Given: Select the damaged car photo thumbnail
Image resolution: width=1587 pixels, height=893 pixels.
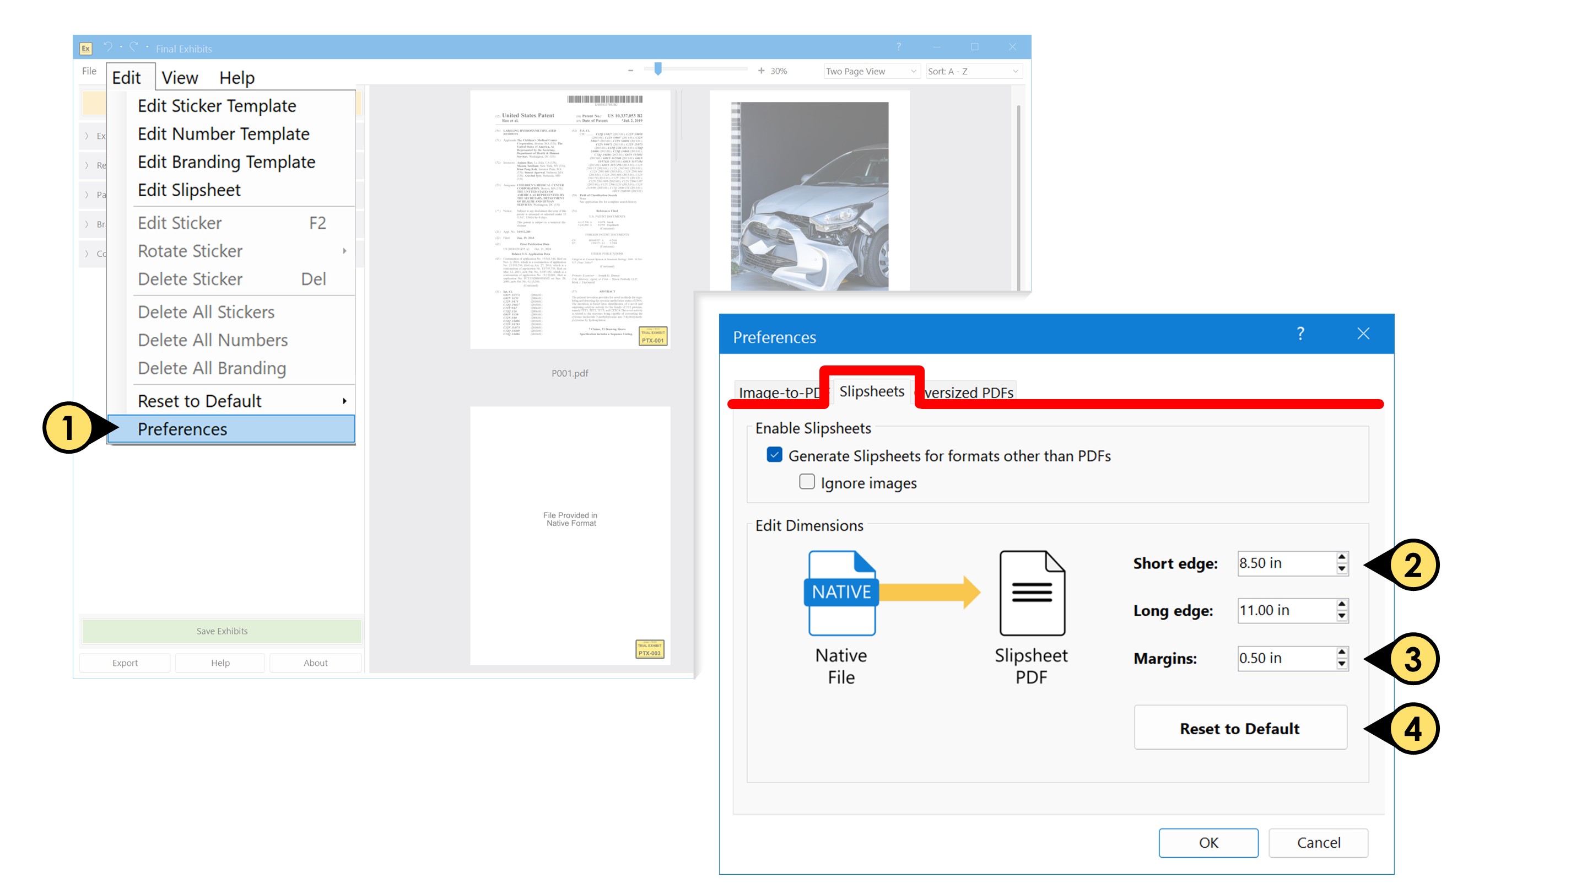Looking at the screenshot, I should click(809, 191).
